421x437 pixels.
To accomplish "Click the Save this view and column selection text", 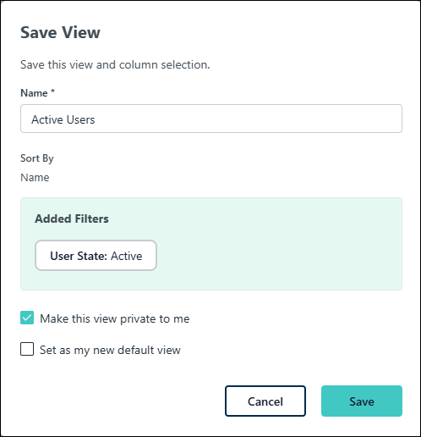I will 115,64.
